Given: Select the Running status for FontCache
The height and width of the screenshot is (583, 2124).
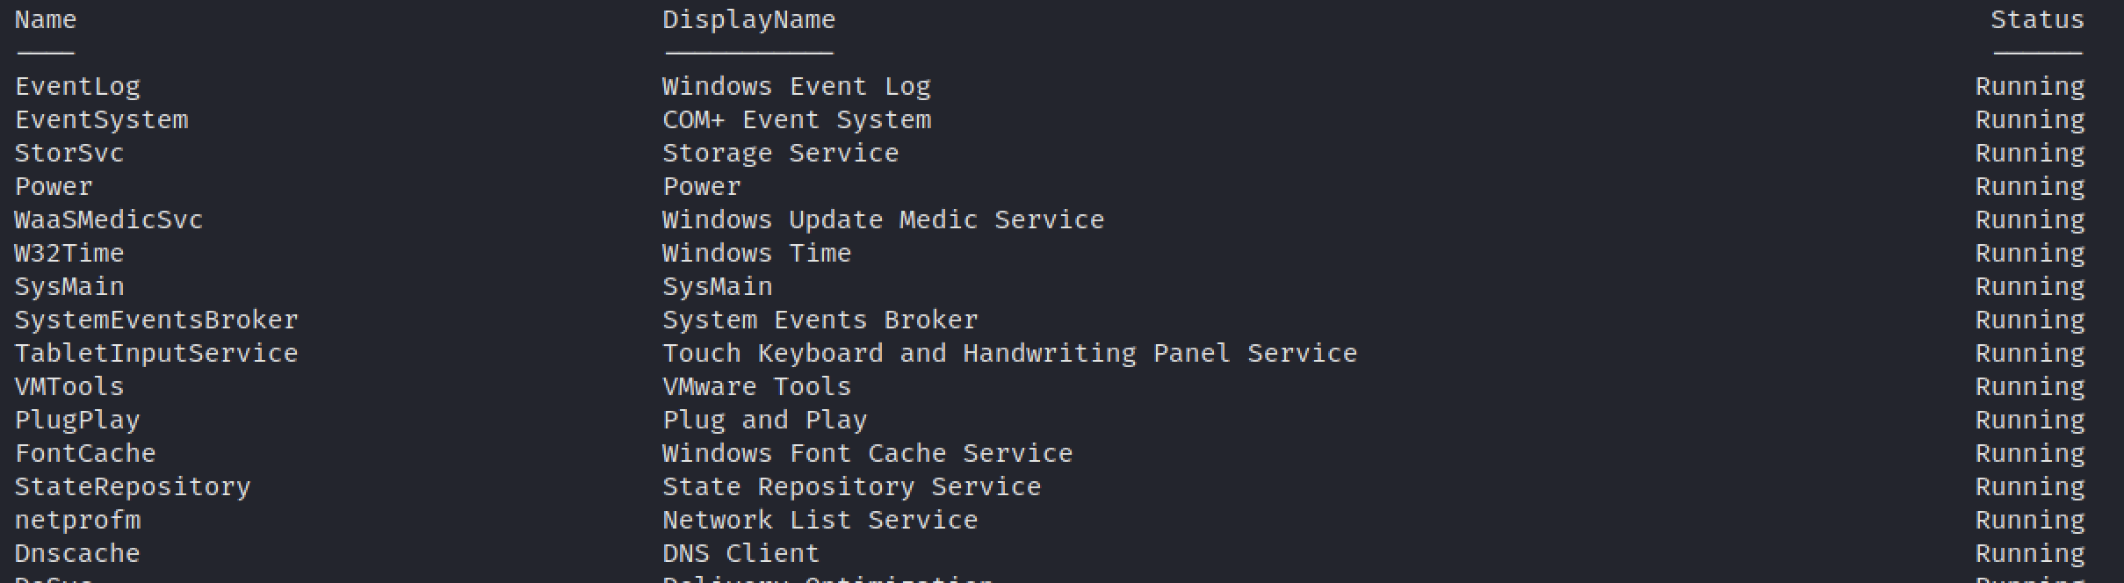Looking at the screenshot, I should click(x=2029, y=454).
